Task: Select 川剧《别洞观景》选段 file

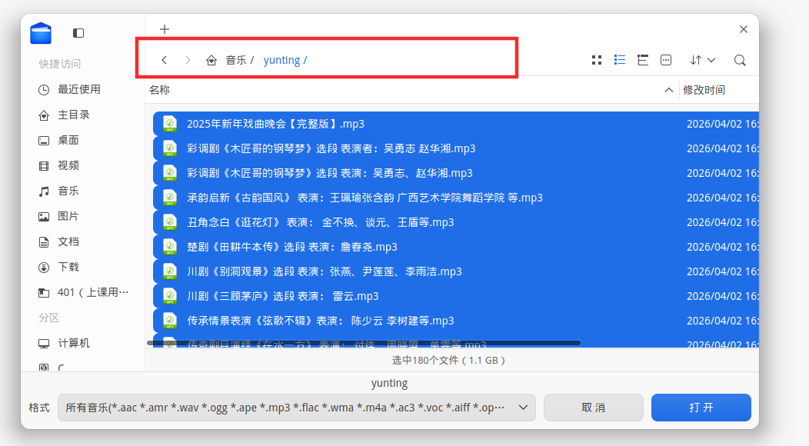Action: 455,271
